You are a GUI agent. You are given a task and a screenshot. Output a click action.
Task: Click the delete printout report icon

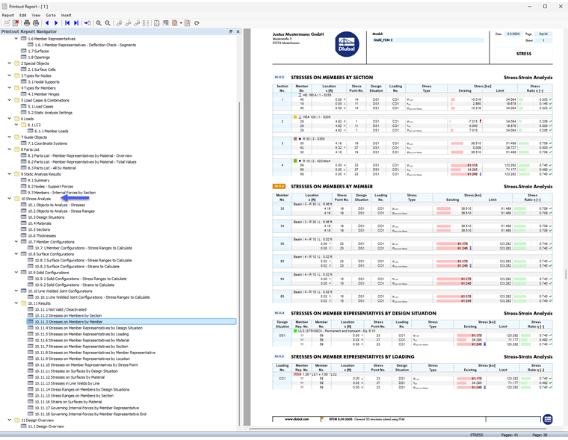16,23
